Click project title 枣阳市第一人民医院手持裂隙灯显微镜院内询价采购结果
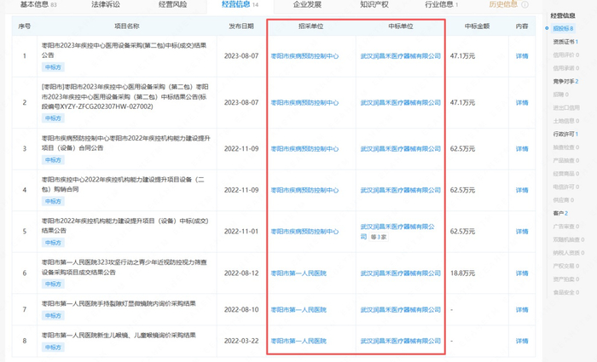The height and width of the screenshot is (362, 597). [x=119, y=303]
